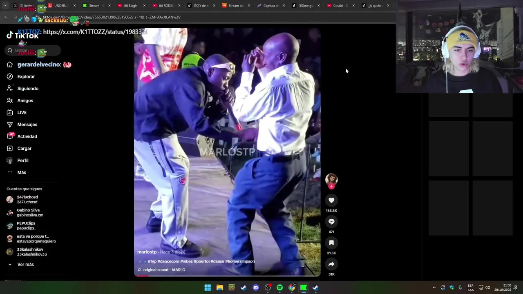This screenshot has width=523, height=294.
Task: Switch to (6) Blagh YouTube tab
Action: pyautogui.click(x=131, y=6)
